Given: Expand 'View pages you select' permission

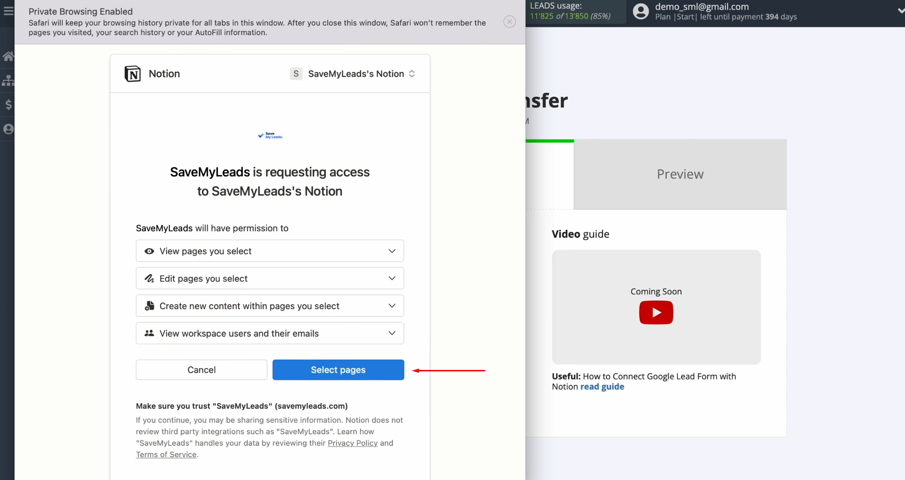Looking at the screenshot, I should [x=270, y=251].
